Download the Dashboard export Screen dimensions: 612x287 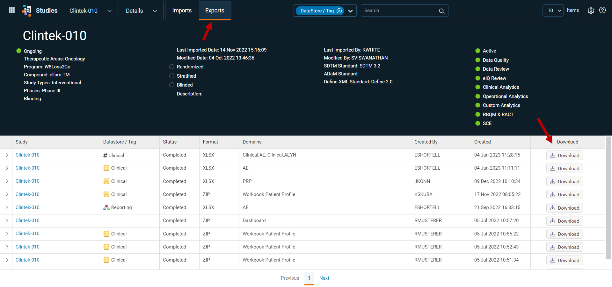click(x=565, y=221)
